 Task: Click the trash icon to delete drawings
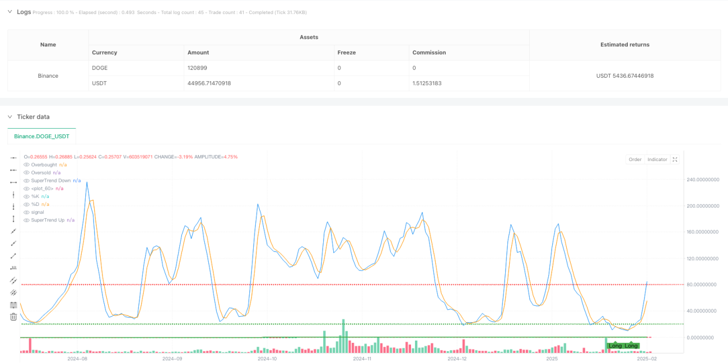pos(13,317)
